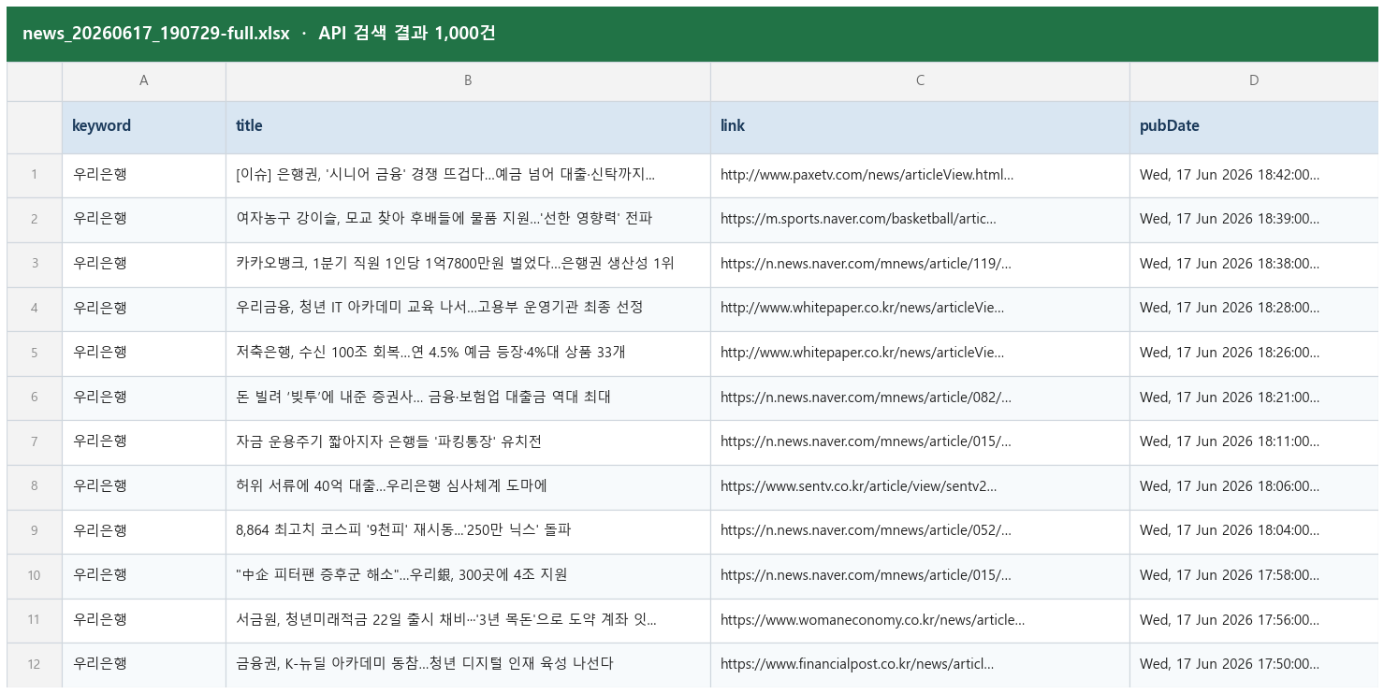Click keyword cell '우리은행' in row 12
This screenshot has height=694, width=1384.
pos(144,664)
